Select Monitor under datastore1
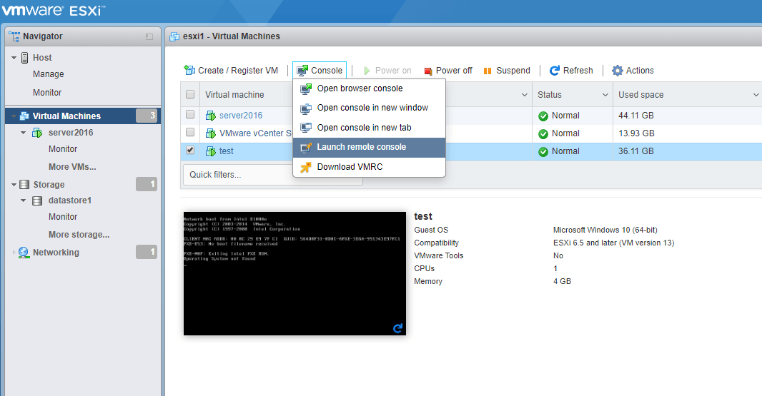762x396 pixels. (63, 217)
